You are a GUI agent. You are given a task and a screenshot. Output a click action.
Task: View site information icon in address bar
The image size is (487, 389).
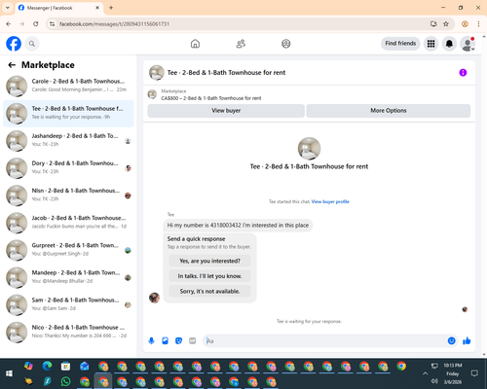(x=52, y=24)
